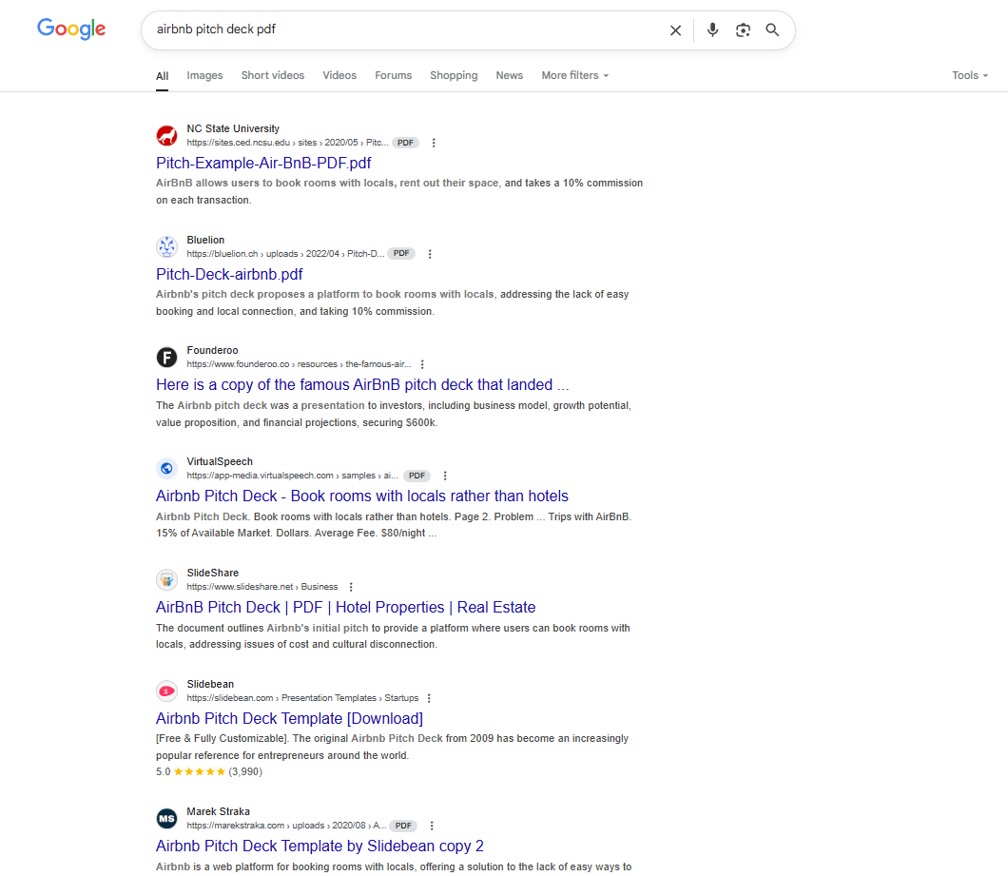Open 'AirBnB Pitch Deck | PDF | Hotel Properties' link
This screenshot has width=1008, height=876.
(345, 608)
